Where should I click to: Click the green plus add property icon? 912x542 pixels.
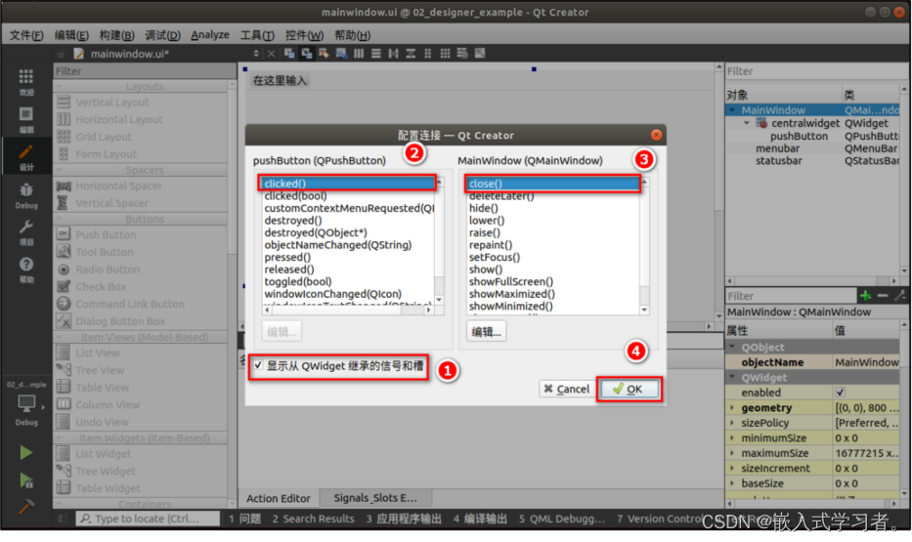pyautogui.click(x=865, y=296)
